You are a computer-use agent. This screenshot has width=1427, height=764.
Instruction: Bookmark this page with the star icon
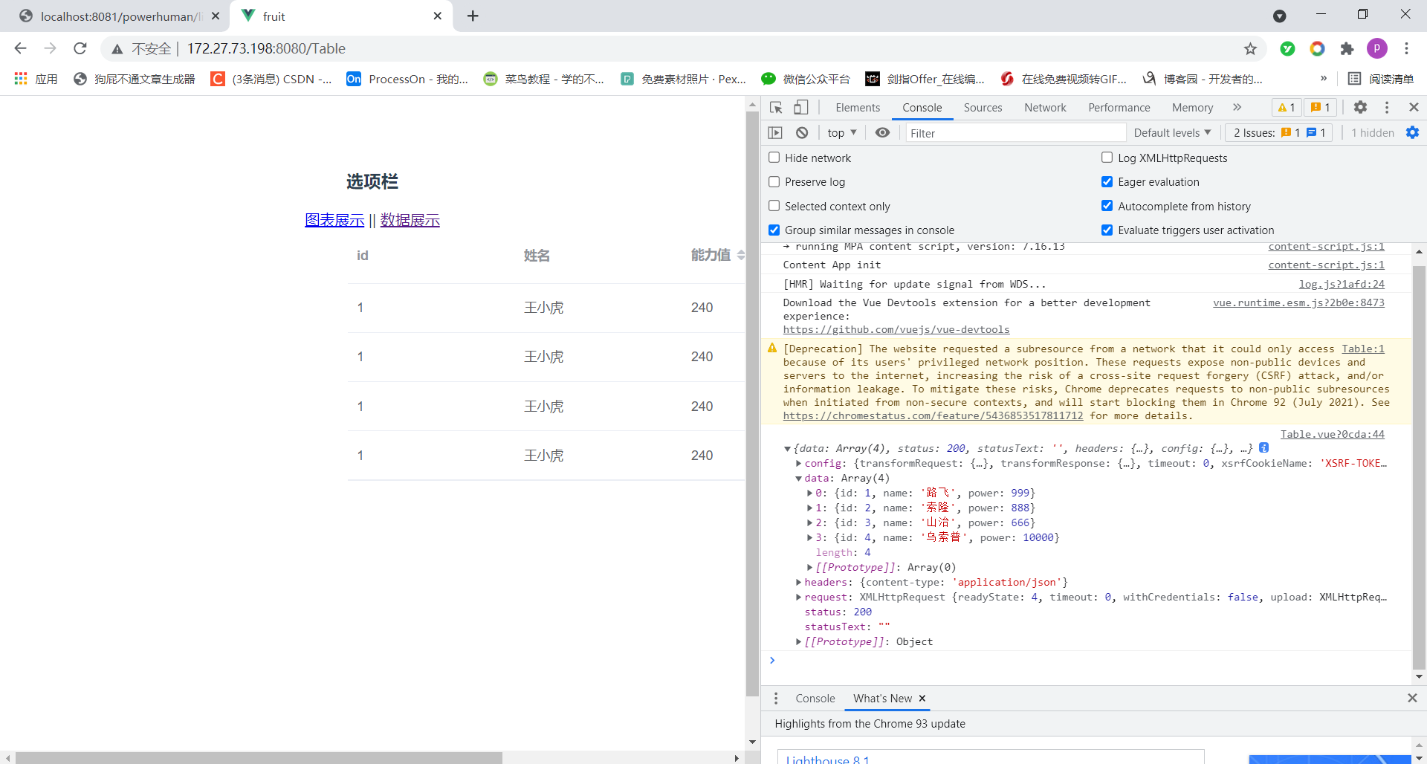[1250, 48]
